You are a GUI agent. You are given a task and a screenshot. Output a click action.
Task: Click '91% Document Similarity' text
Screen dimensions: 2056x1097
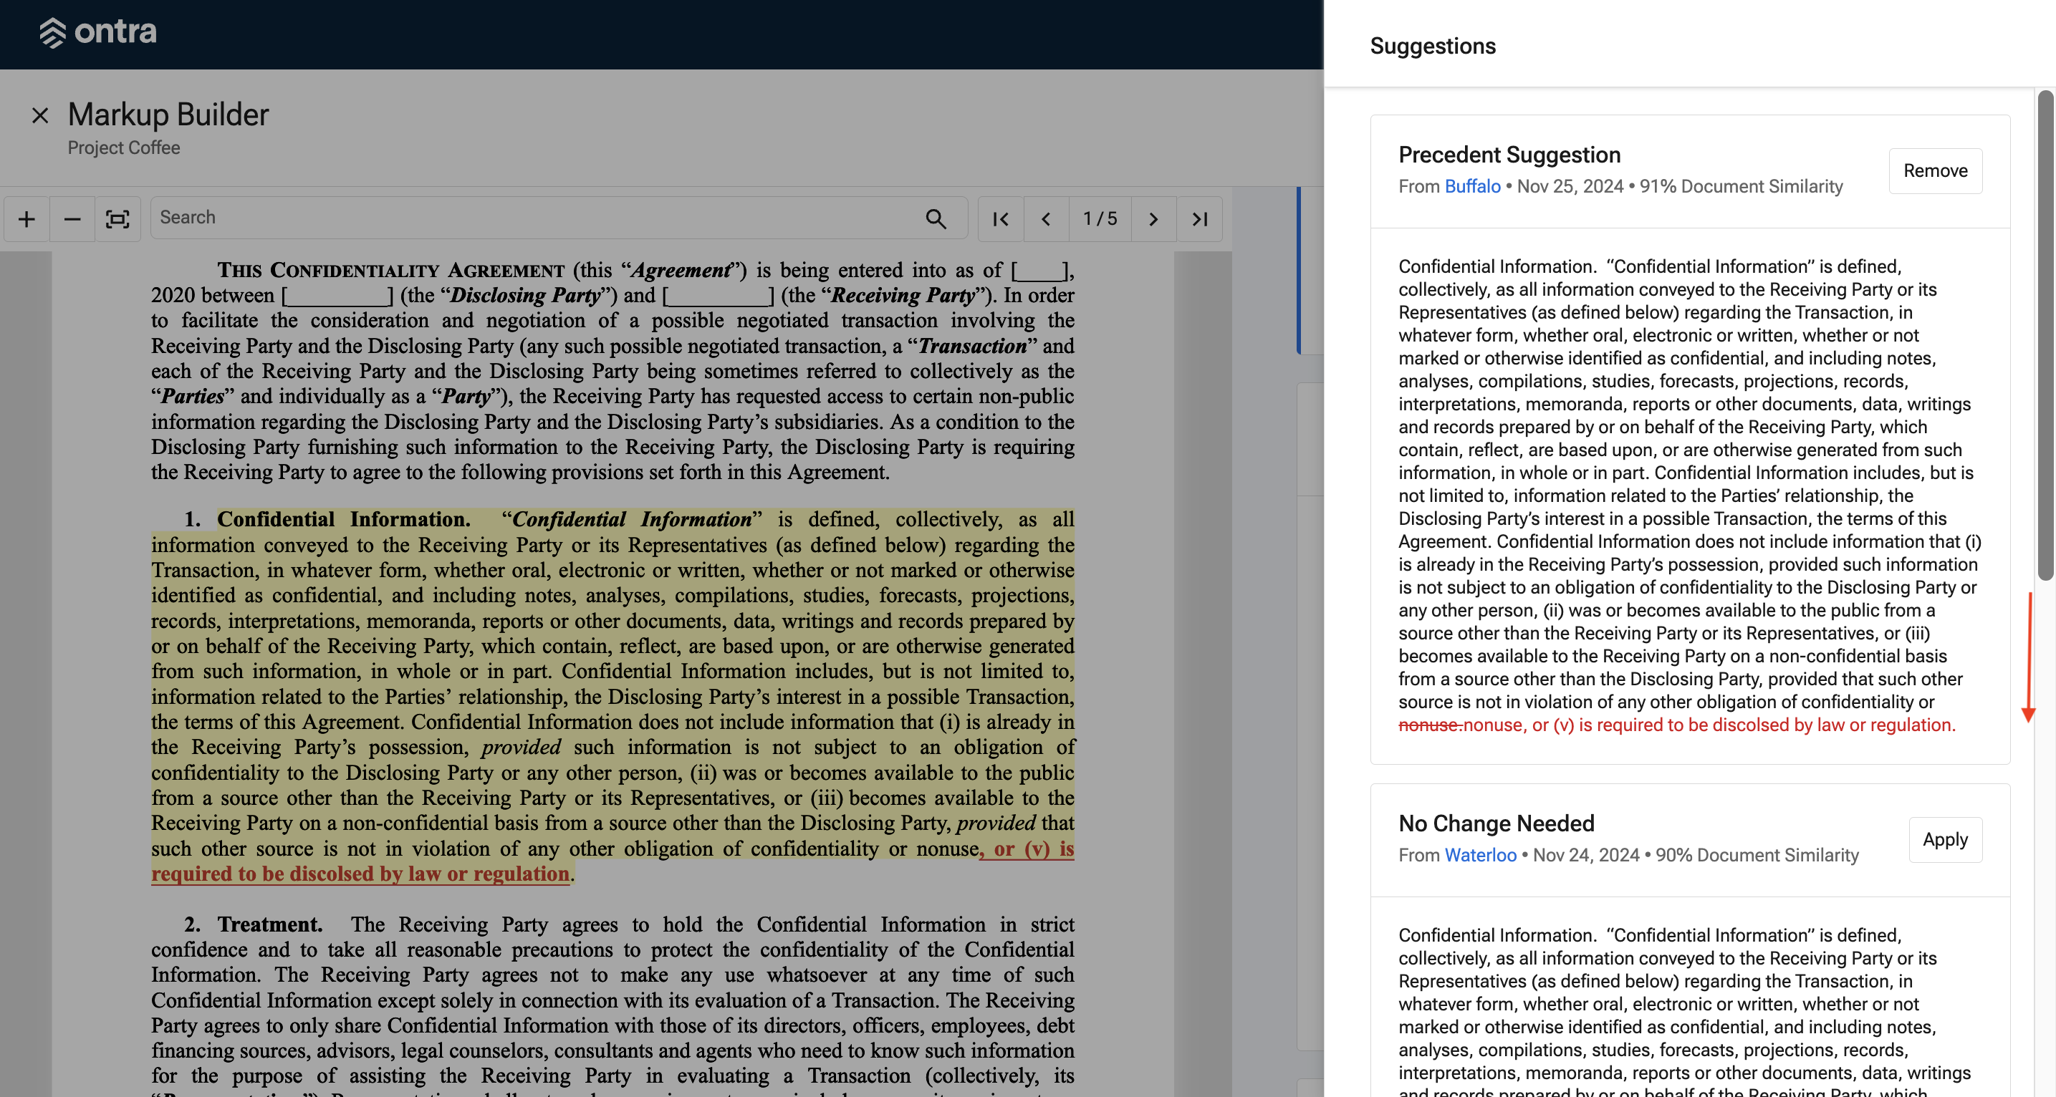1741,186
